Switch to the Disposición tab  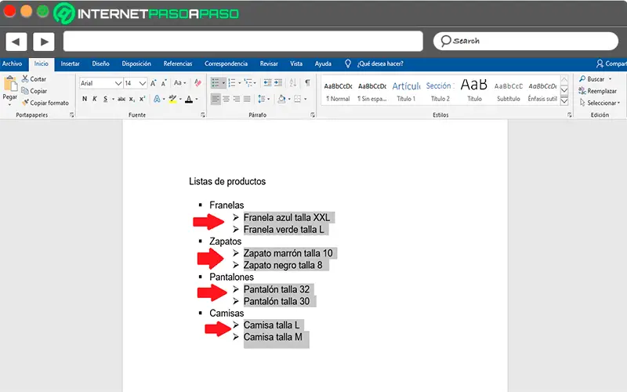[x=136, y=64]
